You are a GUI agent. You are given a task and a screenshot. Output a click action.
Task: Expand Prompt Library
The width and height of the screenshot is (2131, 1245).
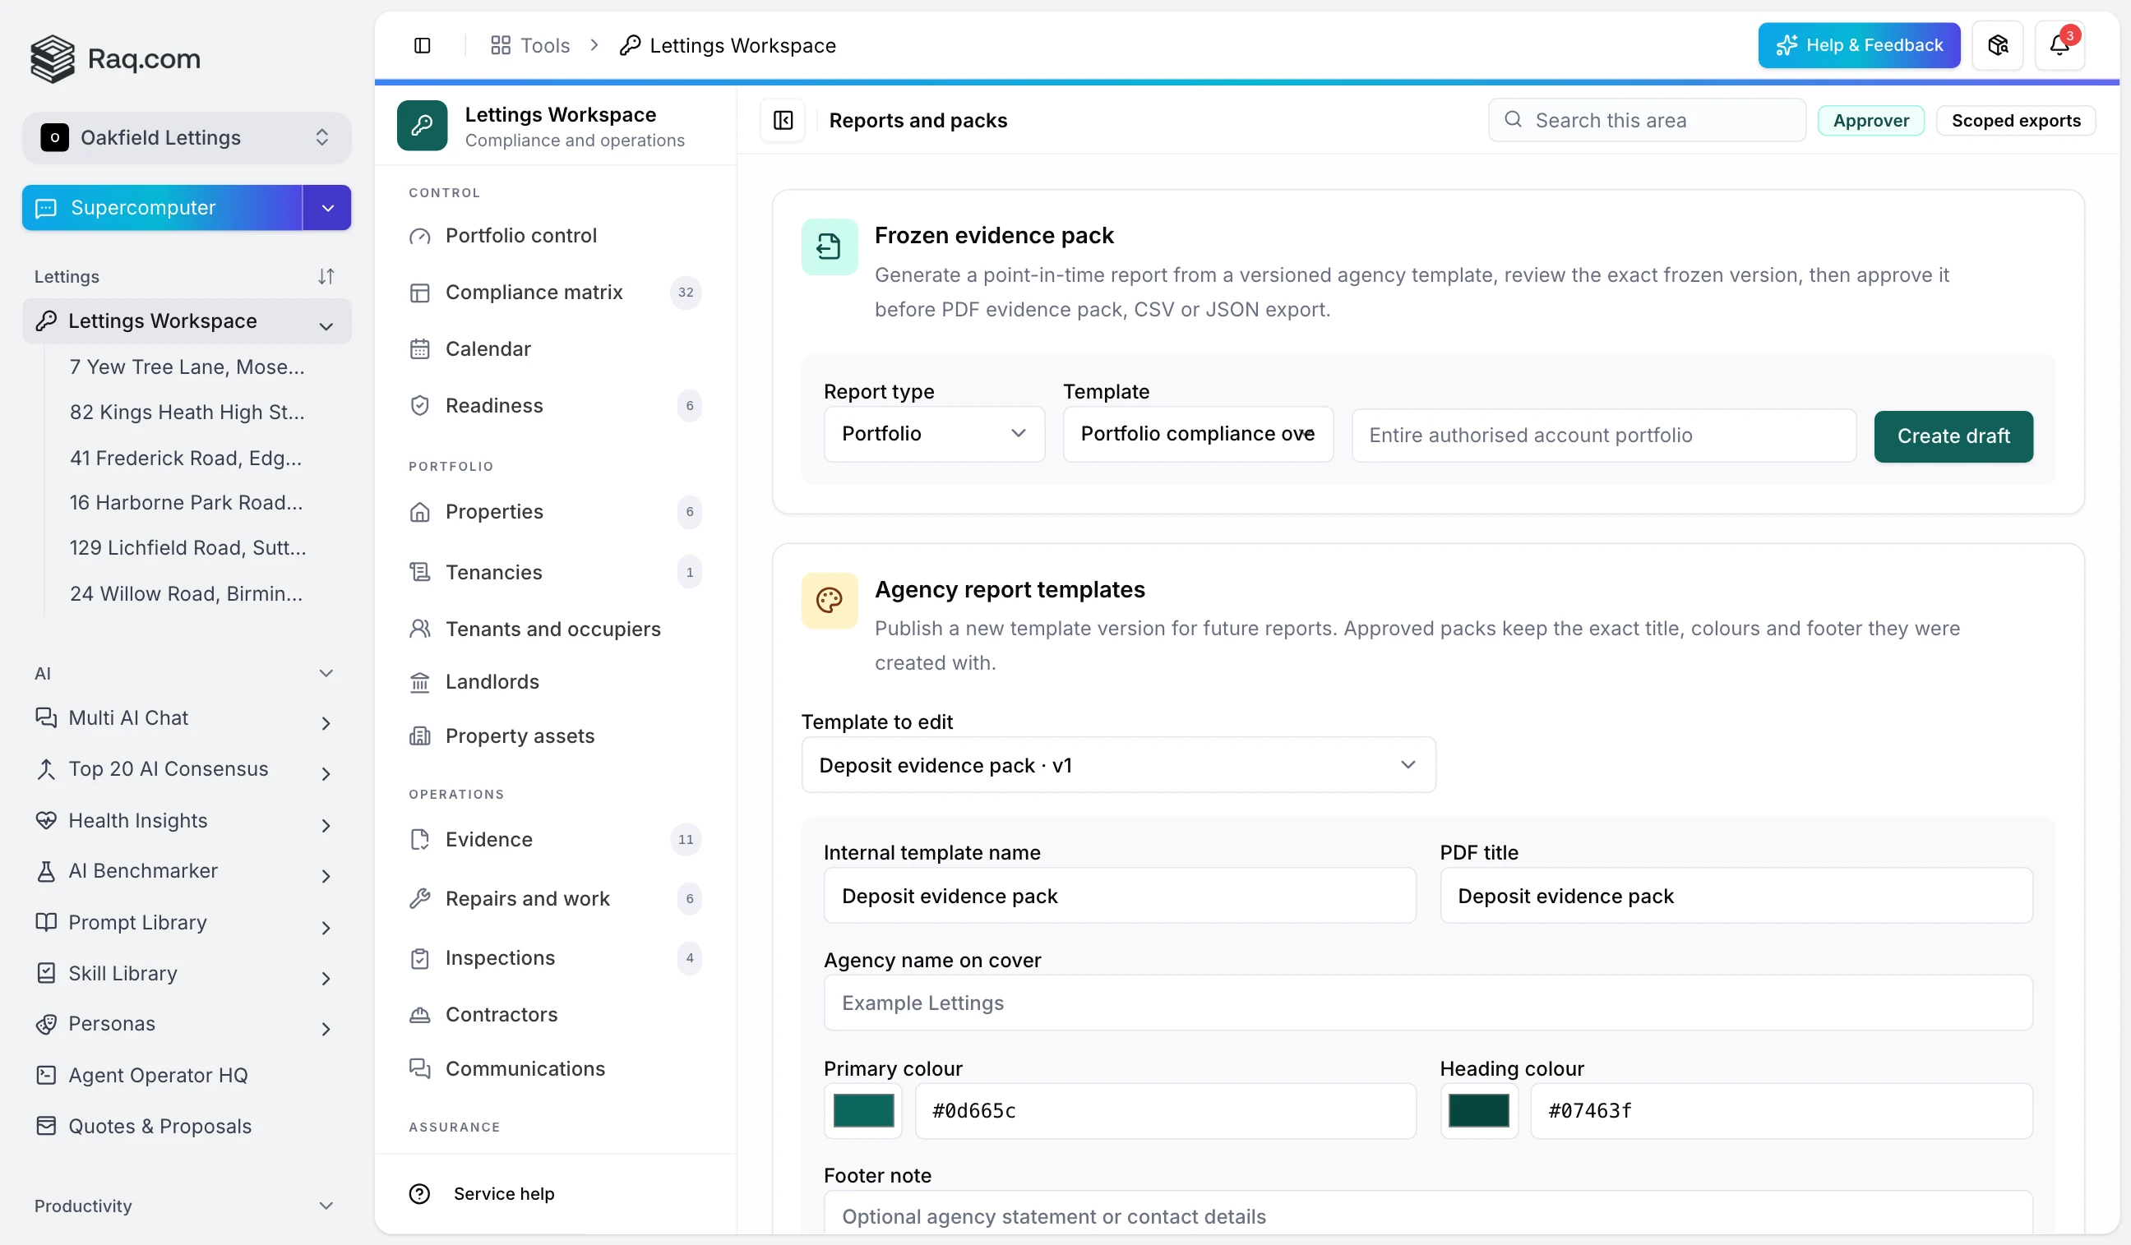326,927
